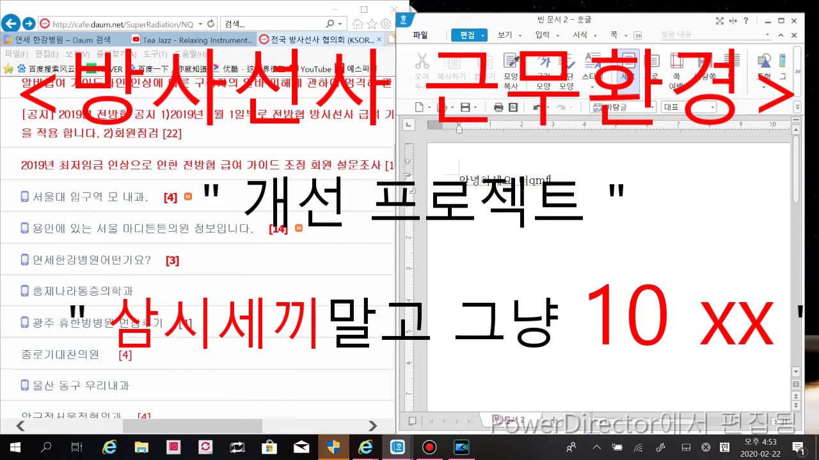Expand the 입력 menu dropdown arrow
The image size is (819, 460).
click(557, 35)
